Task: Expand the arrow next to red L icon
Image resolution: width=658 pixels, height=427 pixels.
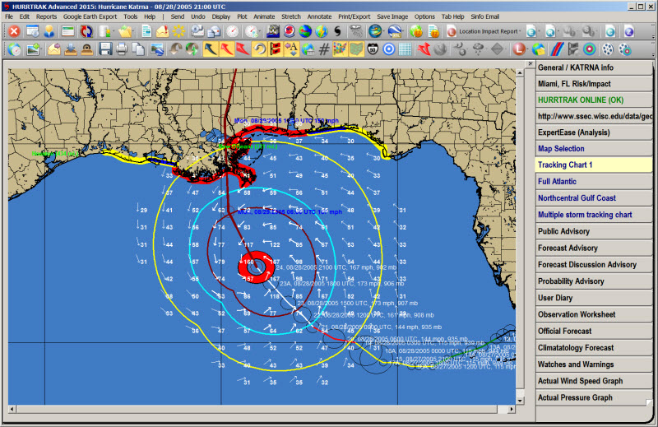Action: pyautogui.click(x=529, y=50)
